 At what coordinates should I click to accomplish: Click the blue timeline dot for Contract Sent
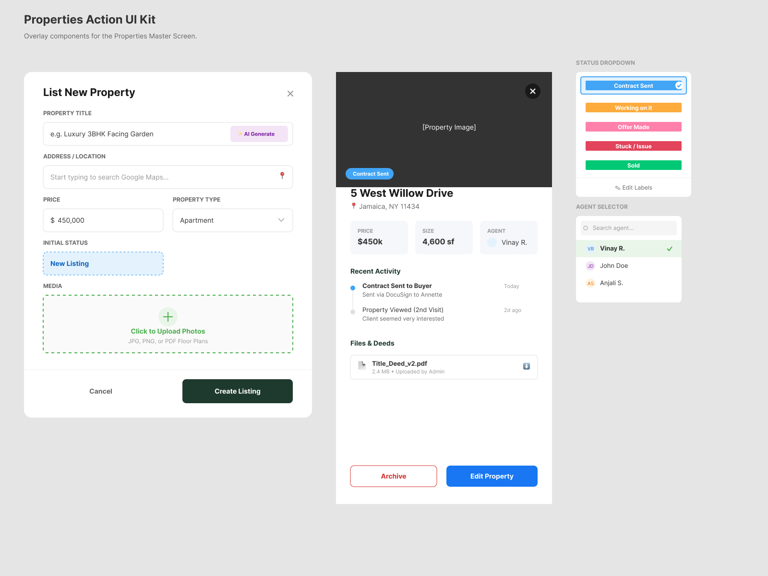click(353, 288)
